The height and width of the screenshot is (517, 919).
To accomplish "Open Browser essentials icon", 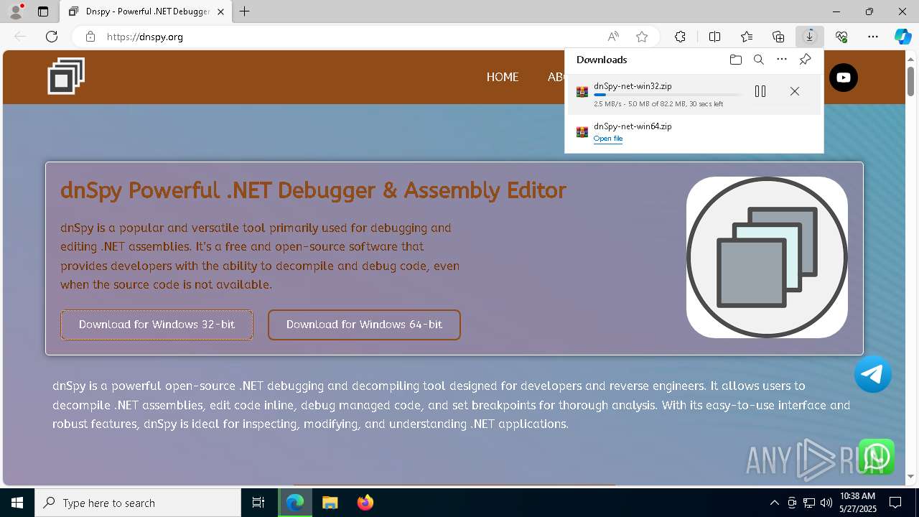I will [x=841, y=37].
